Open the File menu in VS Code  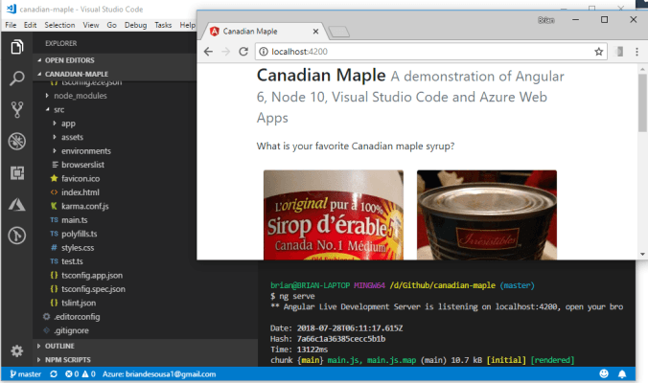(11, 25)
